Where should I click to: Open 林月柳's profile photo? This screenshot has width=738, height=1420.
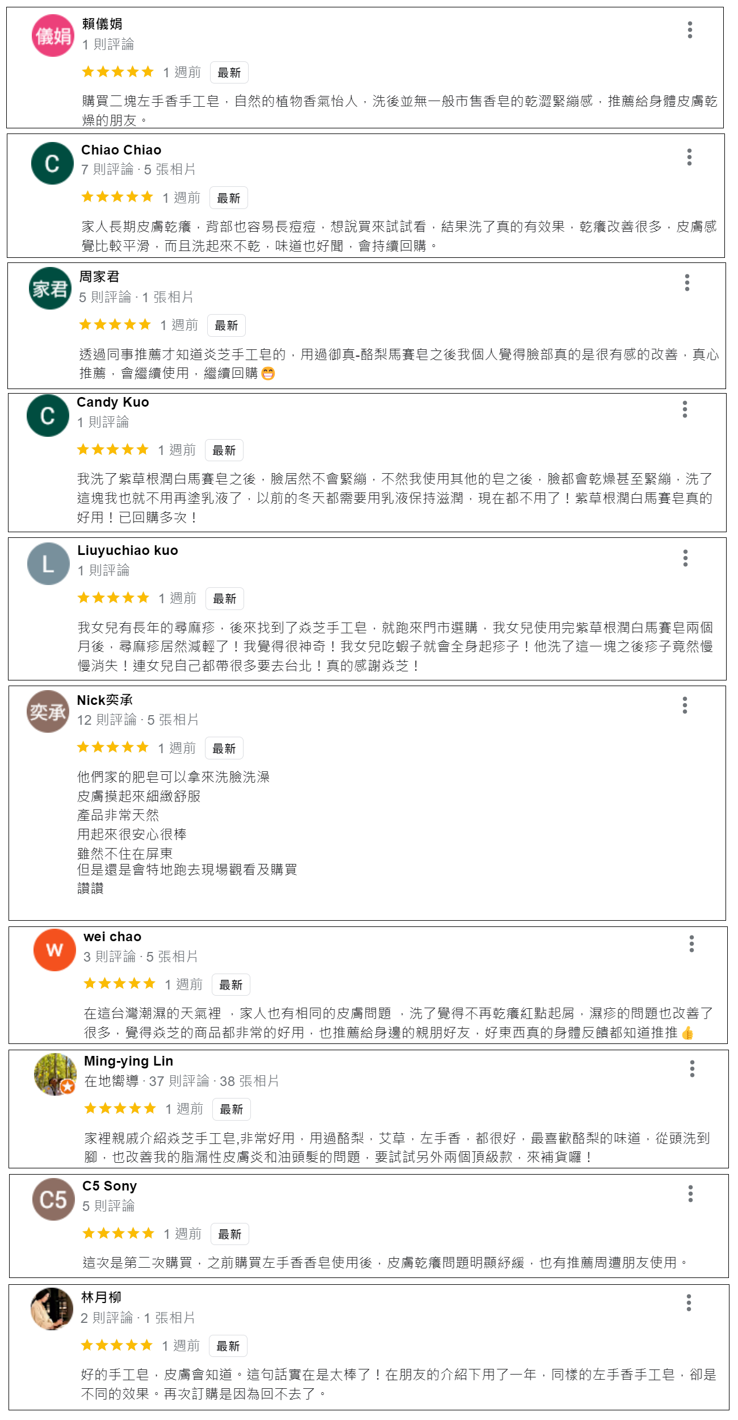pyautogui.click(x=52, y=1309)
